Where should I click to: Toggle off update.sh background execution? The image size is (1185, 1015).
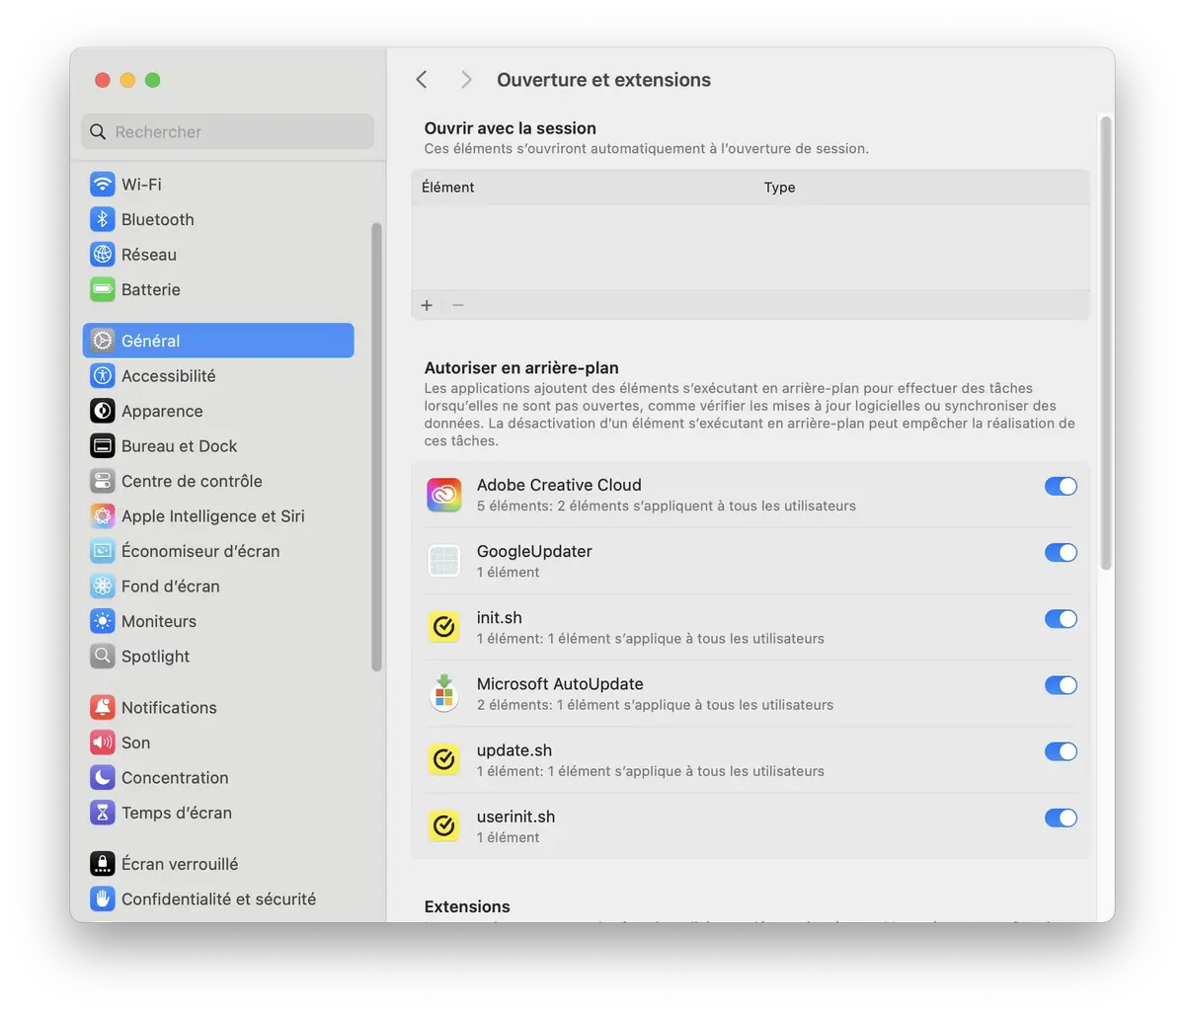coord(1061,751)
